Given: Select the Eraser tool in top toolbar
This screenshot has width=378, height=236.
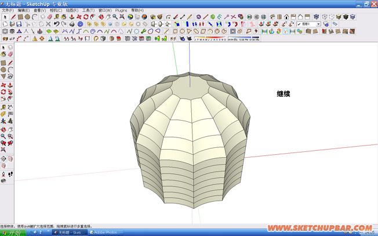Looking at the screenshot, I should coord(50,17).
